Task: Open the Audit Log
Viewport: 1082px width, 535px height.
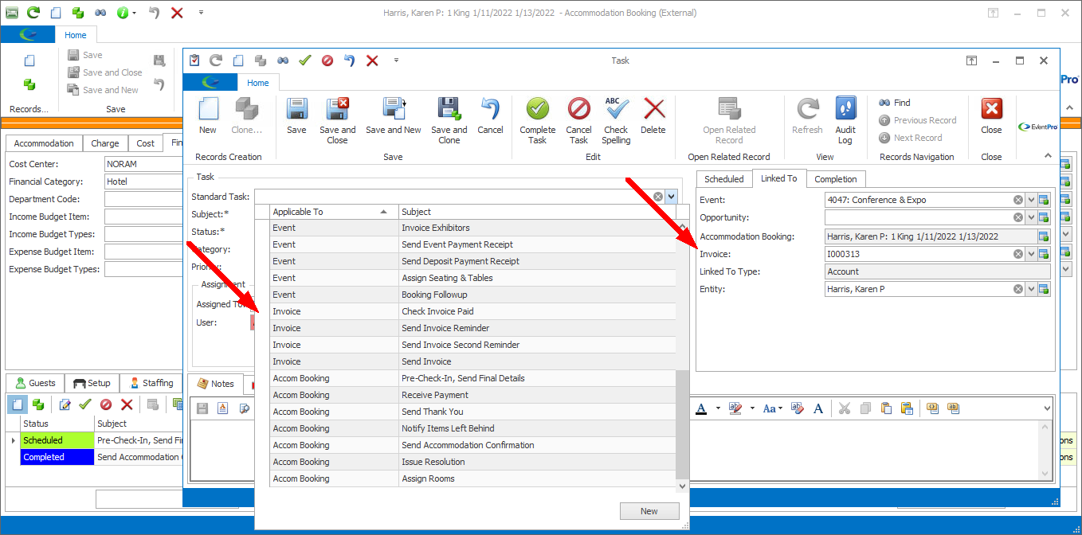Action: click(845, 121)
